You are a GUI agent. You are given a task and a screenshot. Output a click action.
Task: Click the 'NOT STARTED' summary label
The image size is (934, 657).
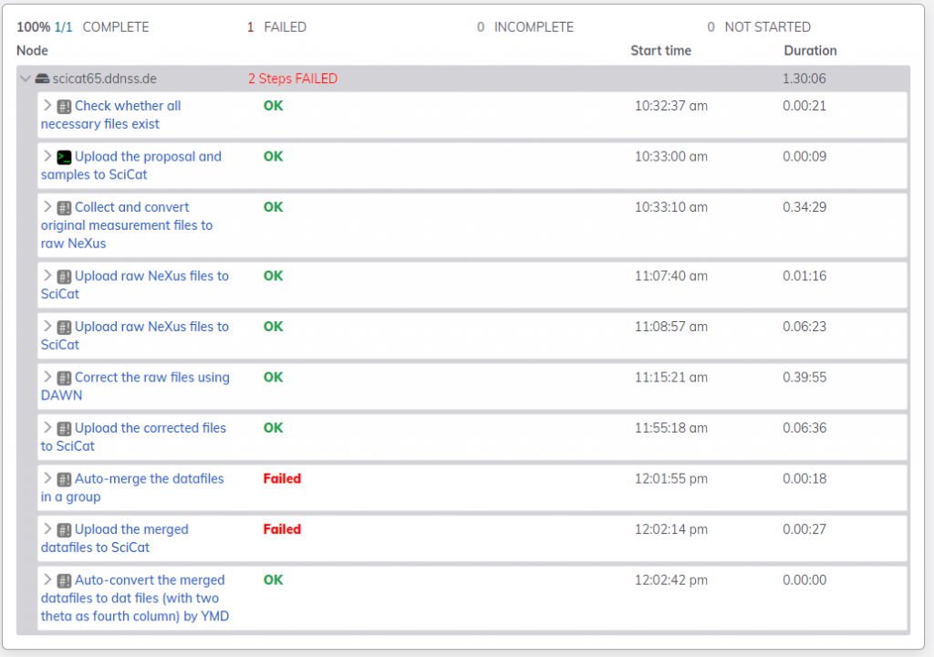tap(767, 27)
